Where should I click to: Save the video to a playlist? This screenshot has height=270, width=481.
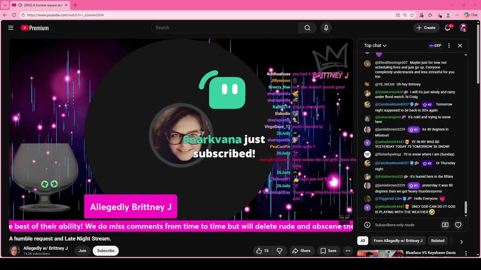pos(328,251)
